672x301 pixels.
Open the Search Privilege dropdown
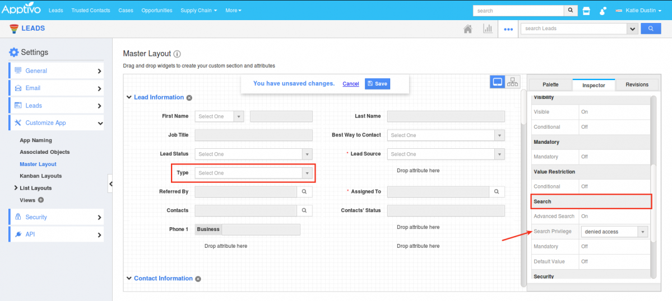click(x=614, y=232)
